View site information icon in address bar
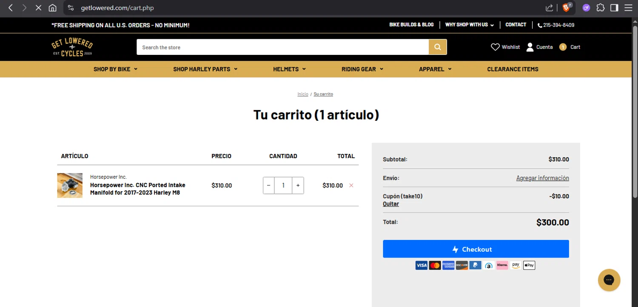638x307 pixels. click(71, 8)
